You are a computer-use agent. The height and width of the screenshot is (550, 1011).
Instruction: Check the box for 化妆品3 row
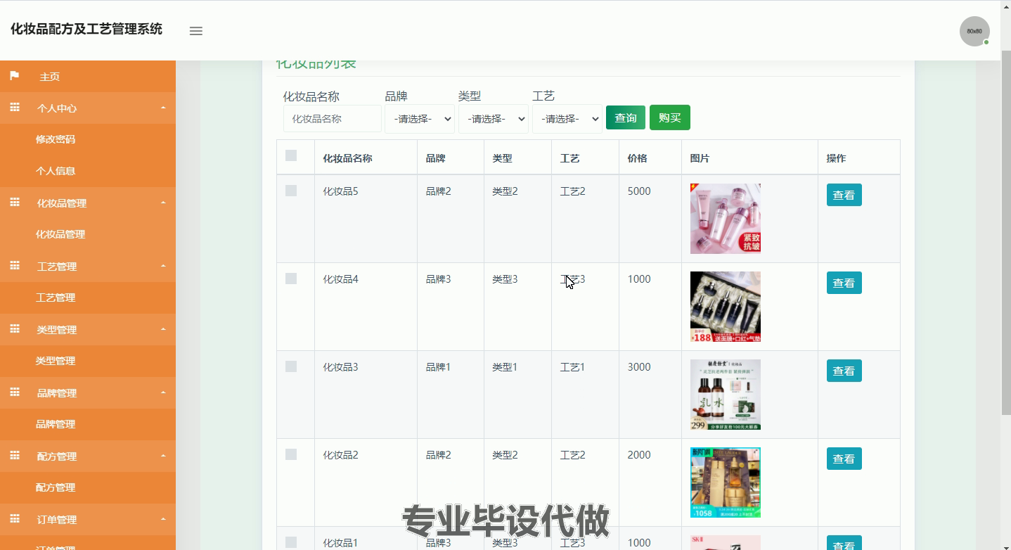(x=291, y=366)
